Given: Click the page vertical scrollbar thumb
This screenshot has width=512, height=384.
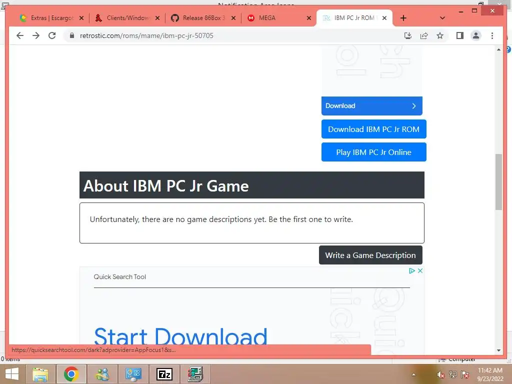Looking at the screenshot, I should pos(498,181).
